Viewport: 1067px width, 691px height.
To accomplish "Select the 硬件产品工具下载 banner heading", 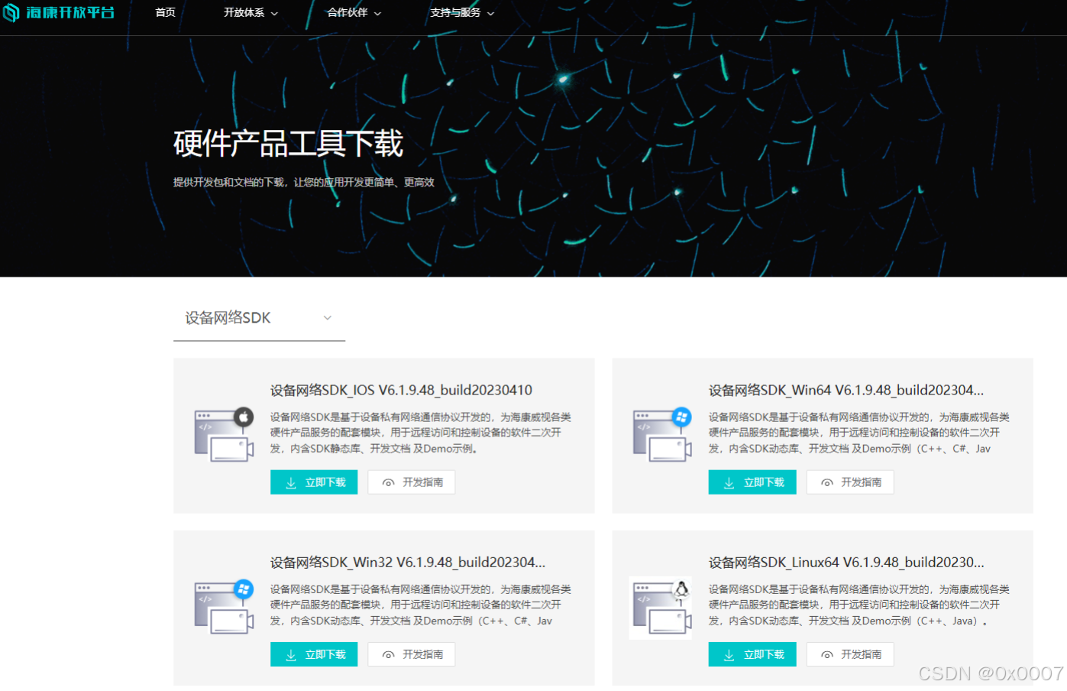I will click(x=288, y=143).
